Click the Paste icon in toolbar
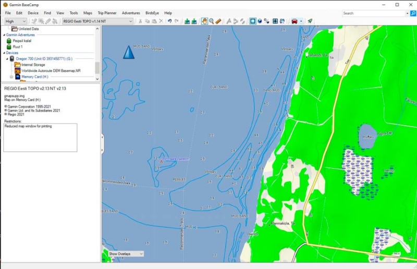Screen dimensions: 417x269 (154, 21)
